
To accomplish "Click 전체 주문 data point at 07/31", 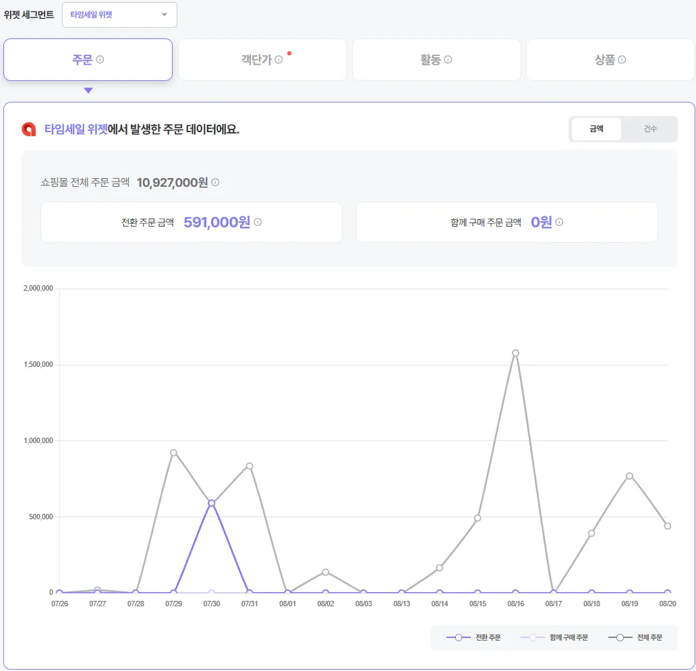I will [250, 466].
